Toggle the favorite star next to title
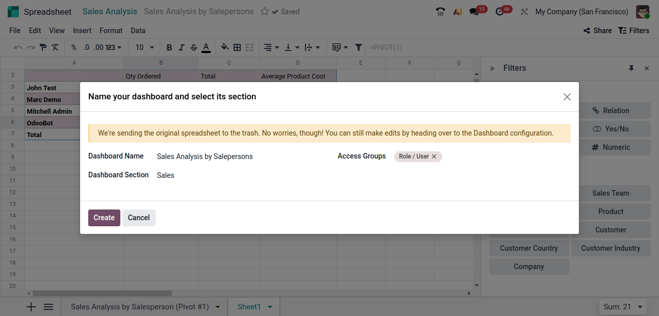Viewport: 659px width, 316px height. tap(264, 11)
